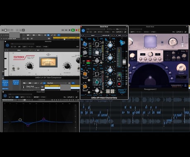Click the vertical slider in the purple plugin
The height and width of the screenshot is (157, 190).
point(183,41)
